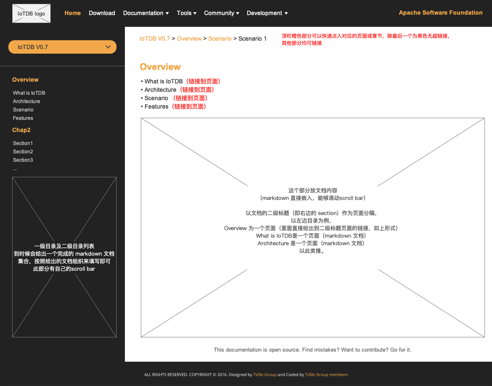Click IoTDB V0.7 in the breadcrumb
Image resolution: width=492 pixels, height=386 pixels.
155,39
